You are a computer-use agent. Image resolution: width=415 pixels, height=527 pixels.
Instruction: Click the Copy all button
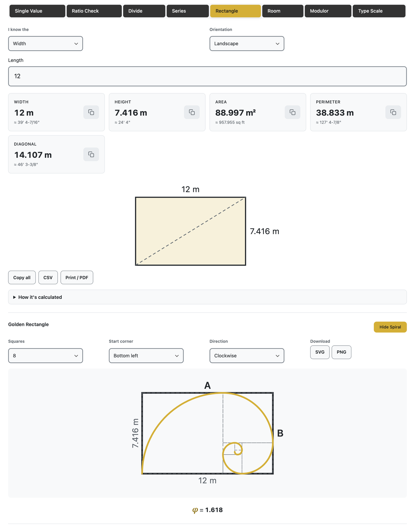22,277
